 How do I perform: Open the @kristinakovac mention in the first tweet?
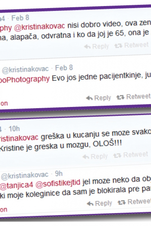click(40, 27)
